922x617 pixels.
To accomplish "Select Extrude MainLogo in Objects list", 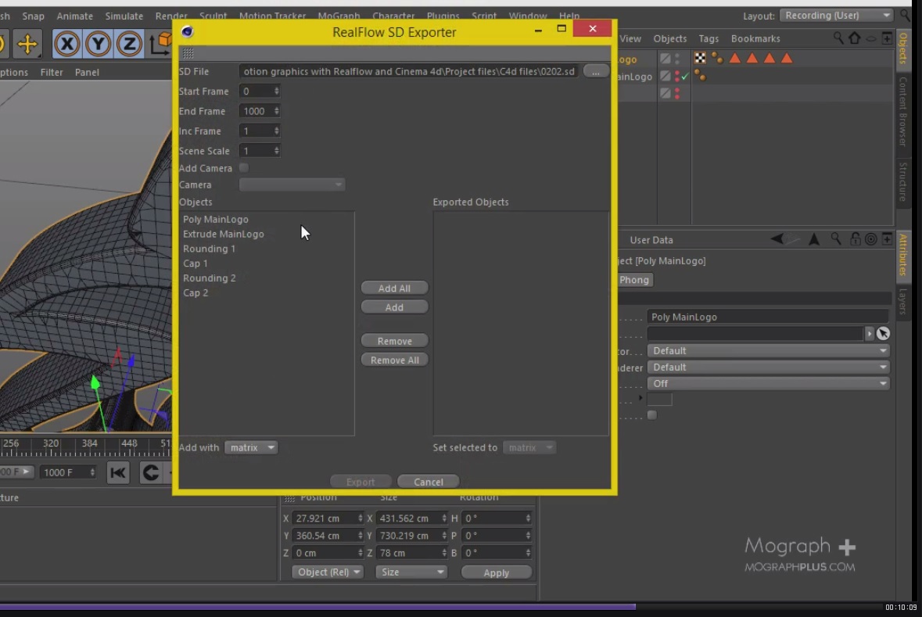I will tap(224, 234).
